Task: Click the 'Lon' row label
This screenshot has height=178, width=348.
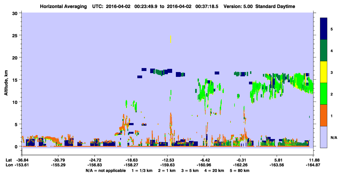Action: 9,165
